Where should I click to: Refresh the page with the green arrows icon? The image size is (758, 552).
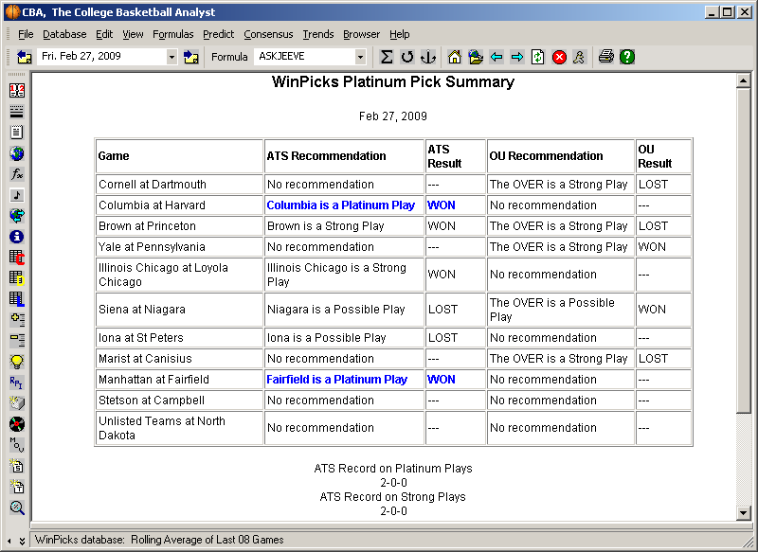click(537, 57)
